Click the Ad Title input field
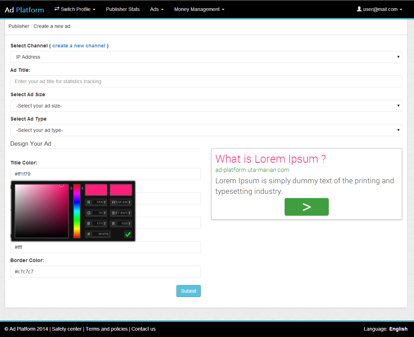Viewport: 414px width, 337px height. point(206,81)
